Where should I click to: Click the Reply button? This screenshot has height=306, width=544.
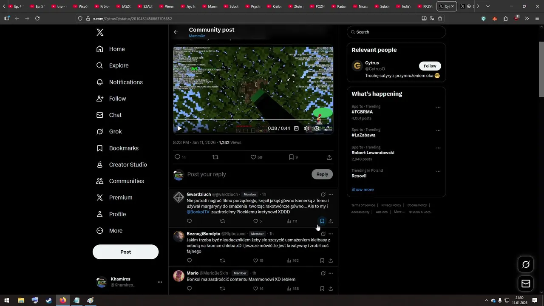tap(322, 174)
